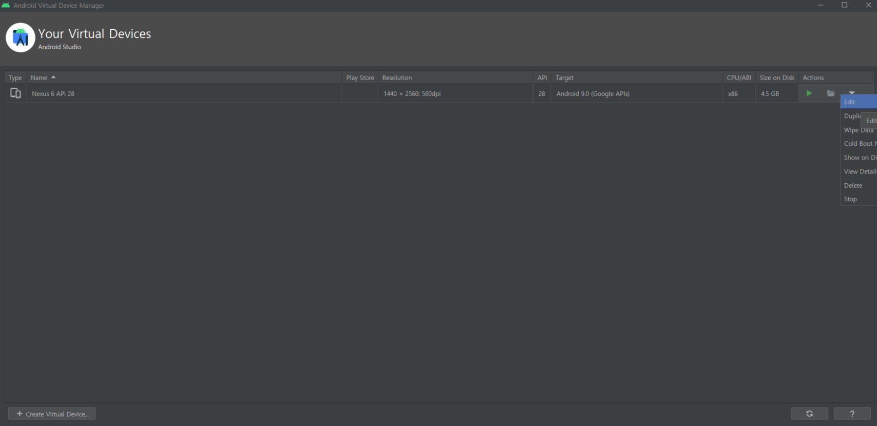Maximize the Android Virtual Device Manager window

[844, 5]
